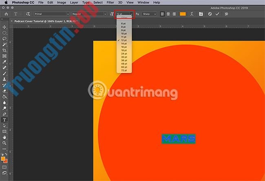Image resolution: width=265 pixels, height=181 pixels.
Task: Choose 18 pt font size
Action: coord(124,50)
